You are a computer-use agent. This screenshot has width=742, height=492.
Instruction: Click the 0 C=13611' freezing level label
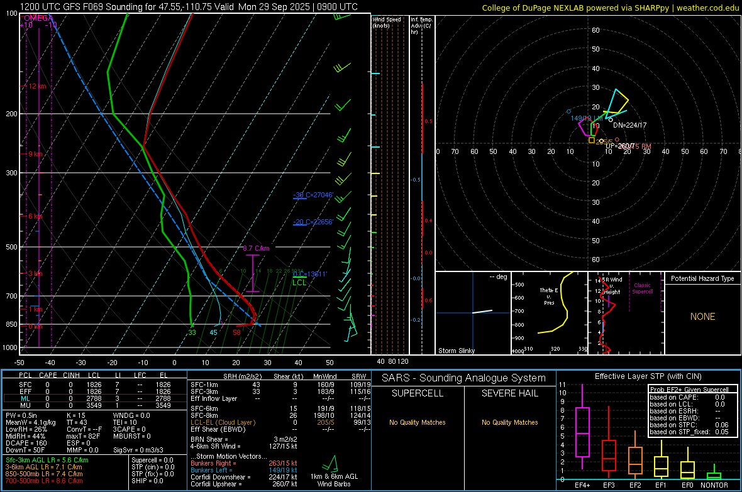tap(310, 274)
